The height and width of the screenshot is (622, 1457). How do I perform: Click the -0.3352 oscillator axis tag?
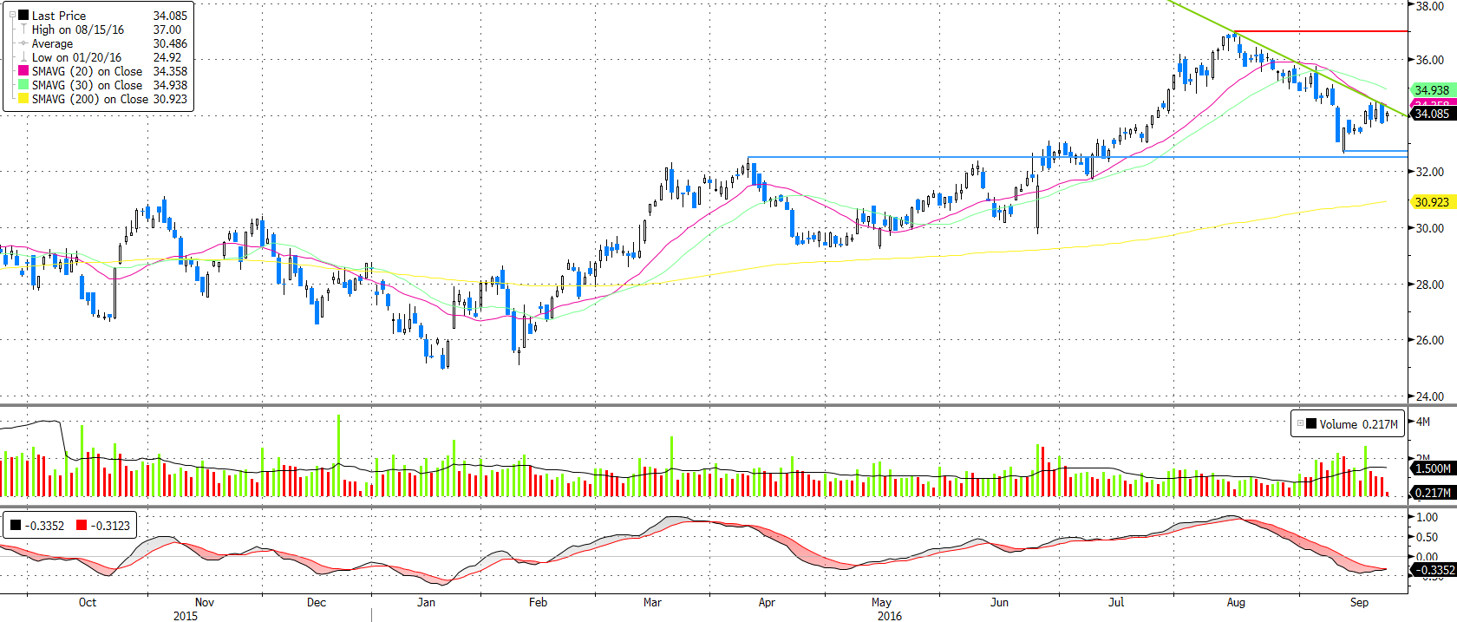[x=1433, y=570]
